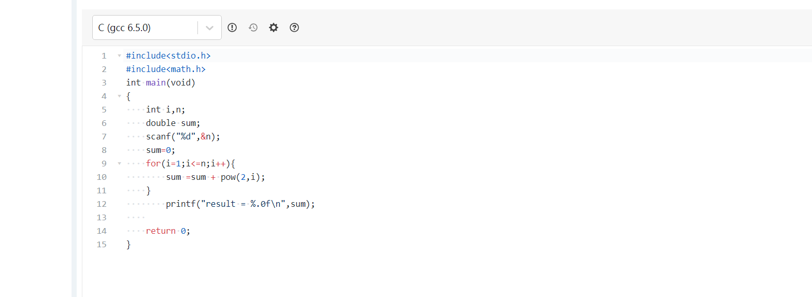Place cursor on #include<math.h> line
The image size is (812, 297).
point(166,69)
